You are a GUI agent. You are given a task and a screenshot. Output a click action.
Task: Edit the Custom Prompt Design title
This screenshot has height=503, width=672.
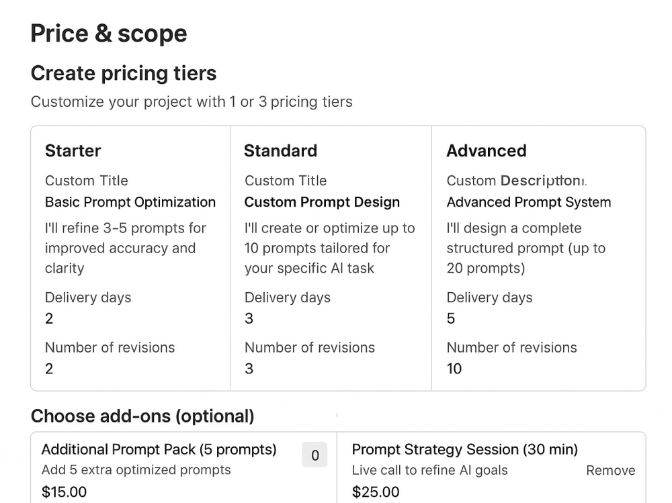(322, 201)
